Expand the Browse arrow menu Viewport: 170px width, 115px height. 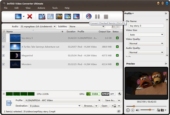click(96, 106)
